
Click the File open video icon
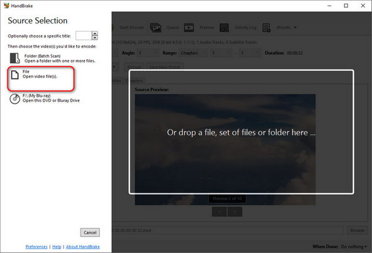click(15, 75)
